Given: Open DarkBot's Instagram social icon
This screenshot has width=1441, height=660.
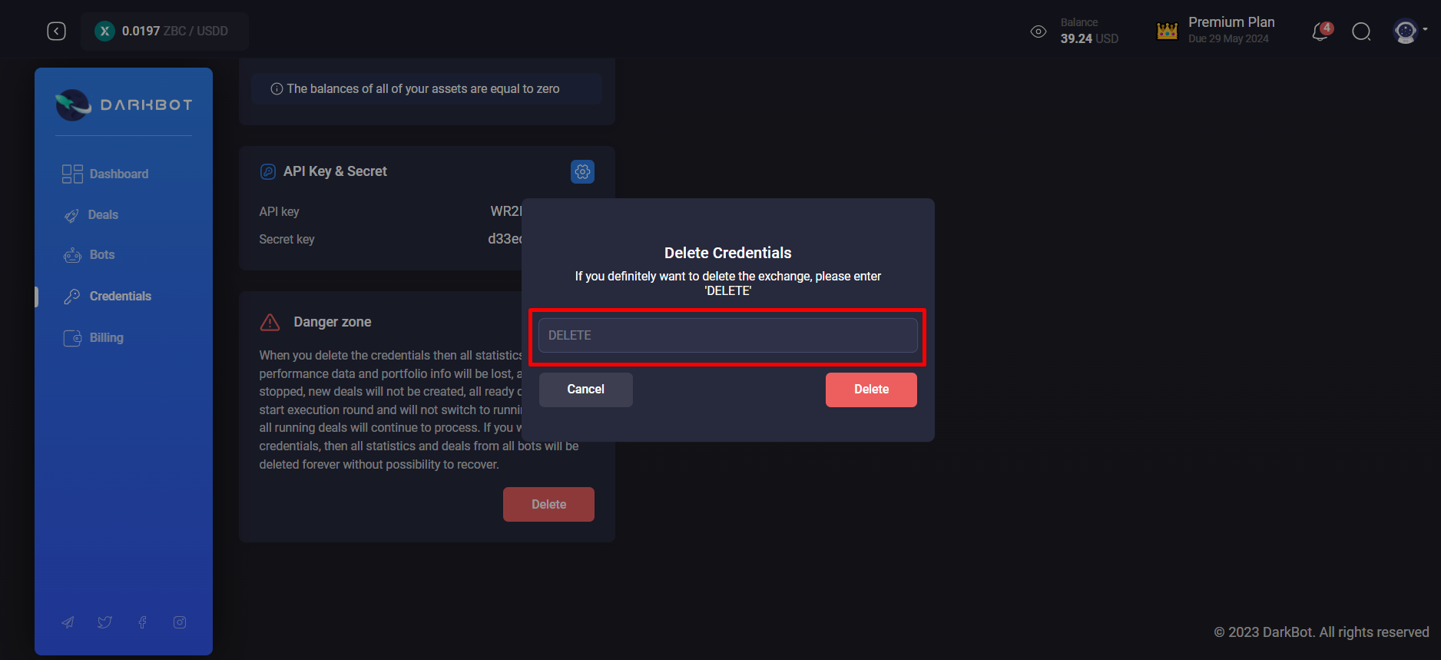Looking at the screenshot, I should click(x=180, y=622).
